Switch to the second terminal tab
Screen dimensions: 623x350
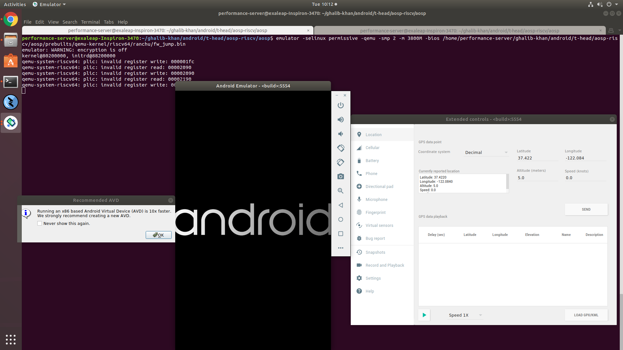459,30
